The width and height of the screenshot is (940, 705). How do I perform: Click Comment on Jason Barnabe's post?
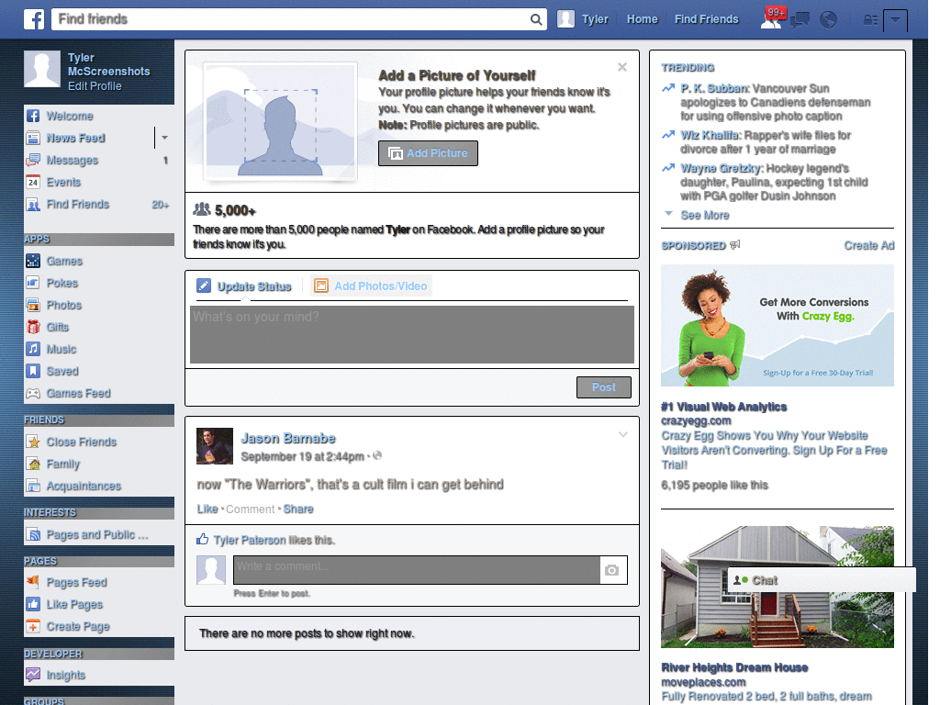(x=250, y=509)
